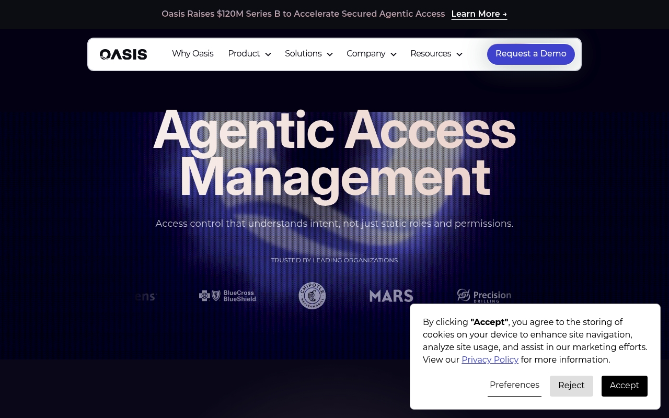The image size is (669, 418).
Task: Click the Precision Drilling logo
Action: pyautogui.click(x=484, y=296)
